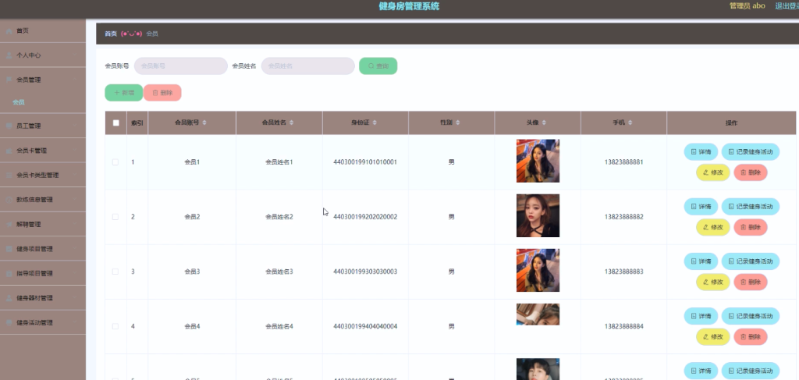Expand the 会员卡类型管理 sidebar menu

43,176
